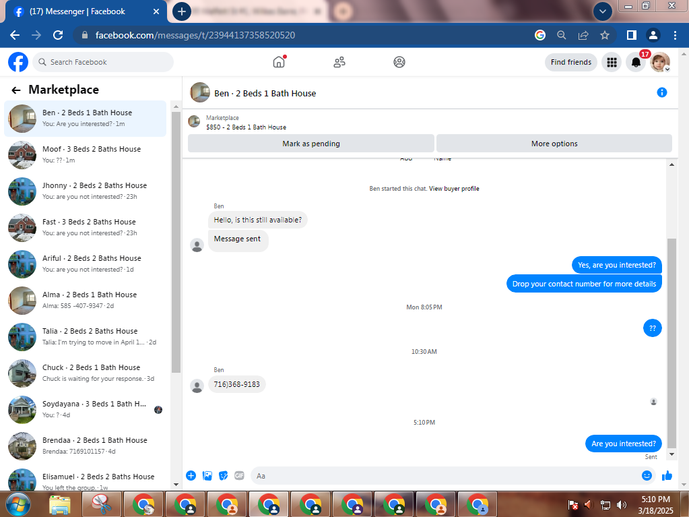Open chat with Talia 2 Beds 2 Baths House
This screenshot has width=689, height=517.
pyautogui.click(x=86, y=337)
